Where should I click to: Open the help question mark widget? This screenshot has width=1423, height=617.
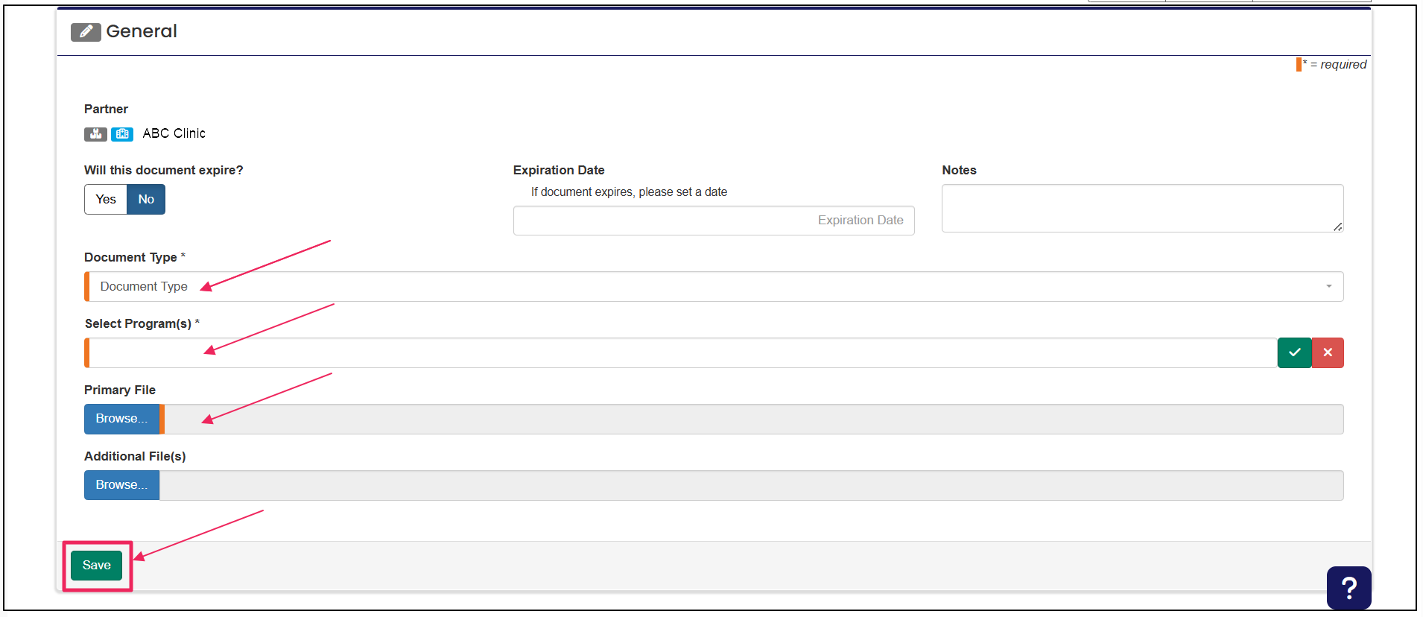(x=1348, y=588)
